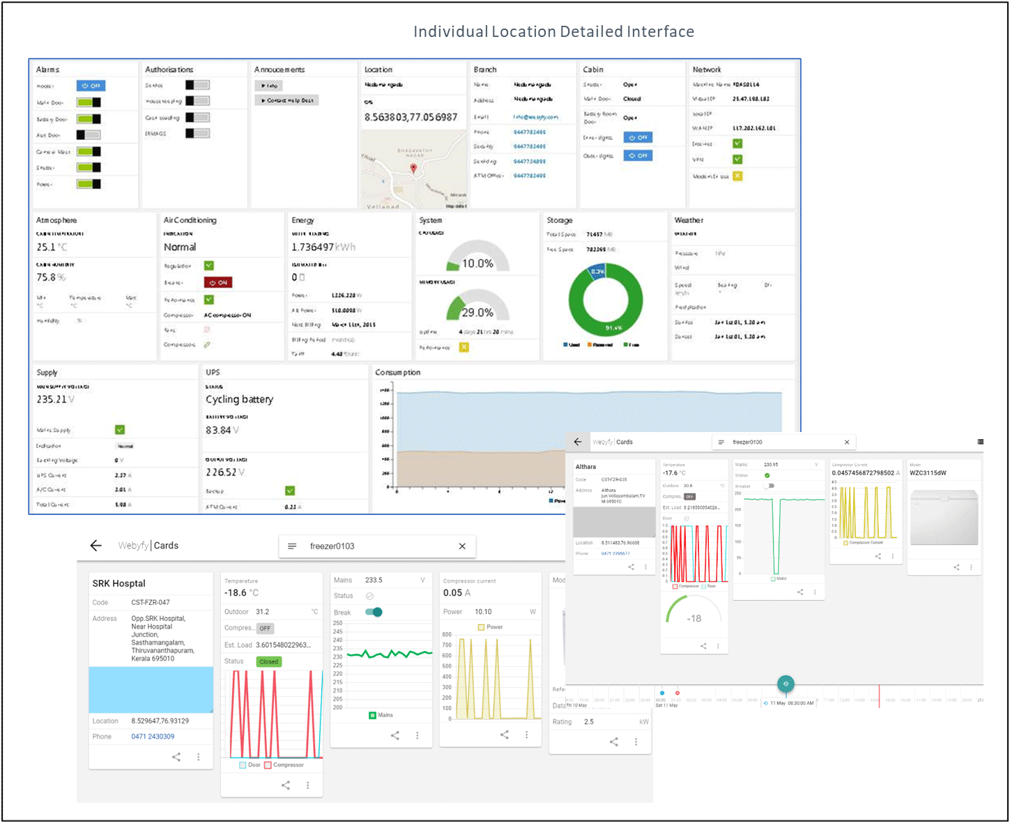Open more options on Rating 2.5 kW card
Screen dimensions: 1010x823
coord(636,742)
